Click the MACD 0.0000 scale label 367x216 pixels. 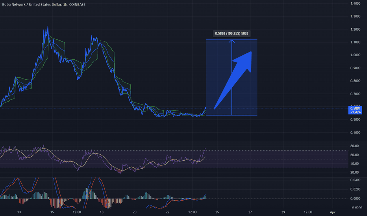355,198
